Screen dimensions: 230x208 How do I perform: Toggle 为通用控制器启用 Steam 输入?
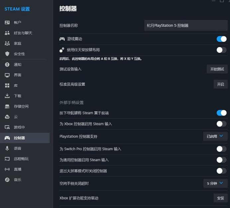coord(221,160)
